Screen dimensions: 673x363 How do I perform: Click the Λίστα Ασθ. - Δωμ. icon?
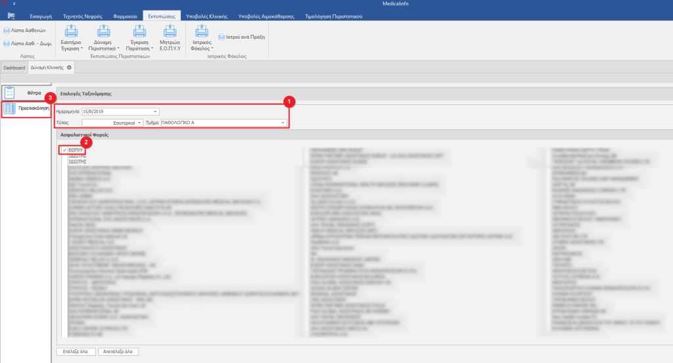tap(6, 43)
